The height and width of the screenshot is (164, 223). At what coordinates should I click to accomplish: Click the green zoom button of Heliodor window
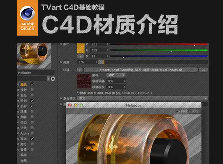[x=81, y=105]
